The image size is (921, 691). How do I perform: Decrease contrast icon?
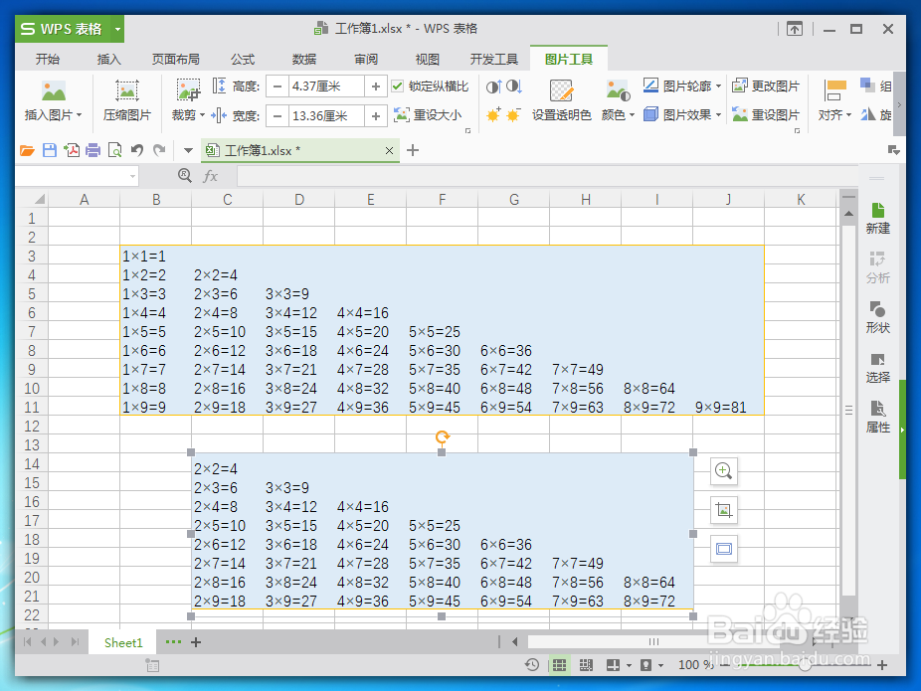click(x=514, y=86)
